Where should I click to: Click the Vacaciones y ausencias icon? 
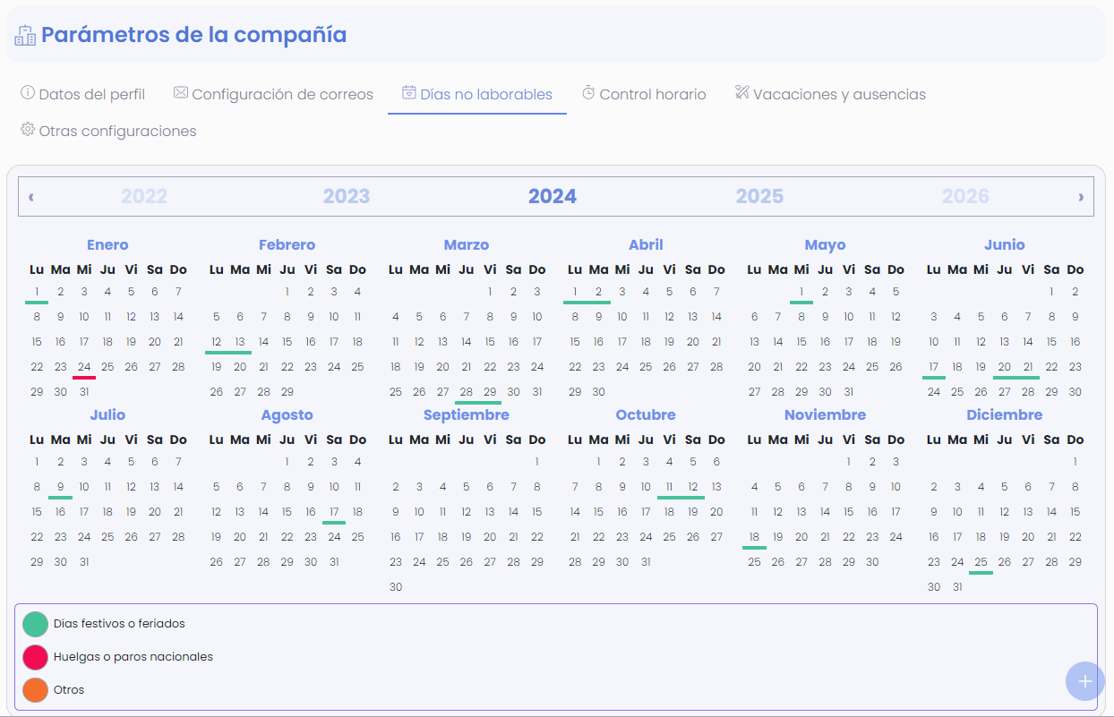[x=742, y=93]
